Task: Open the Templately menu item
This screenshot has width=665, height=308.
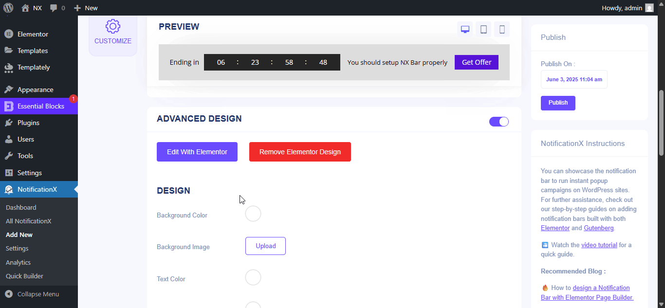Action: [x=39, y=67]
